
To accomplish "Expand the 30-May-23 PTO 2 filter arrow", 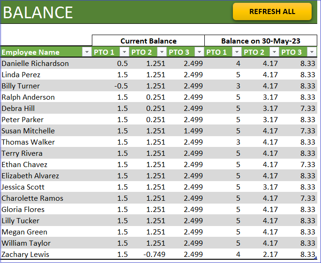I will pyautogui.click(x=274, y=52).
